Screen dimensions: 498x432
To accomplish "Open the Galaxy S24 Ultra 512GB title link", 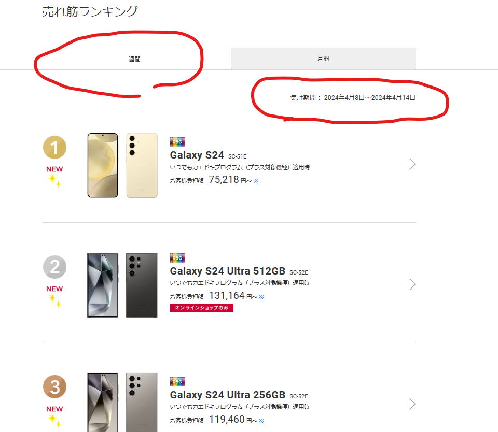I will tap(227, 271).
